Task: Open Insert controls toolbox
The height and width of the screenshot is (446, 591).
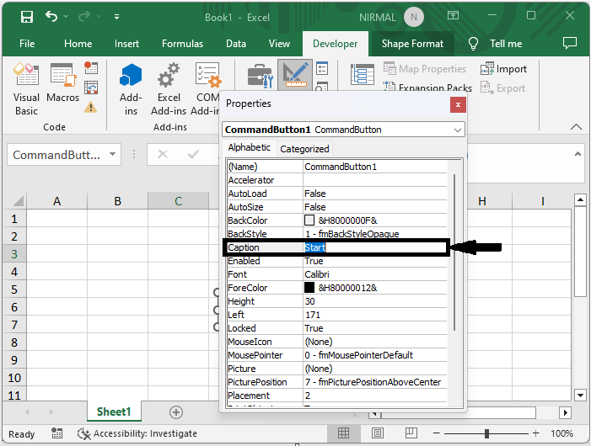Action: [x=260, y=77]
